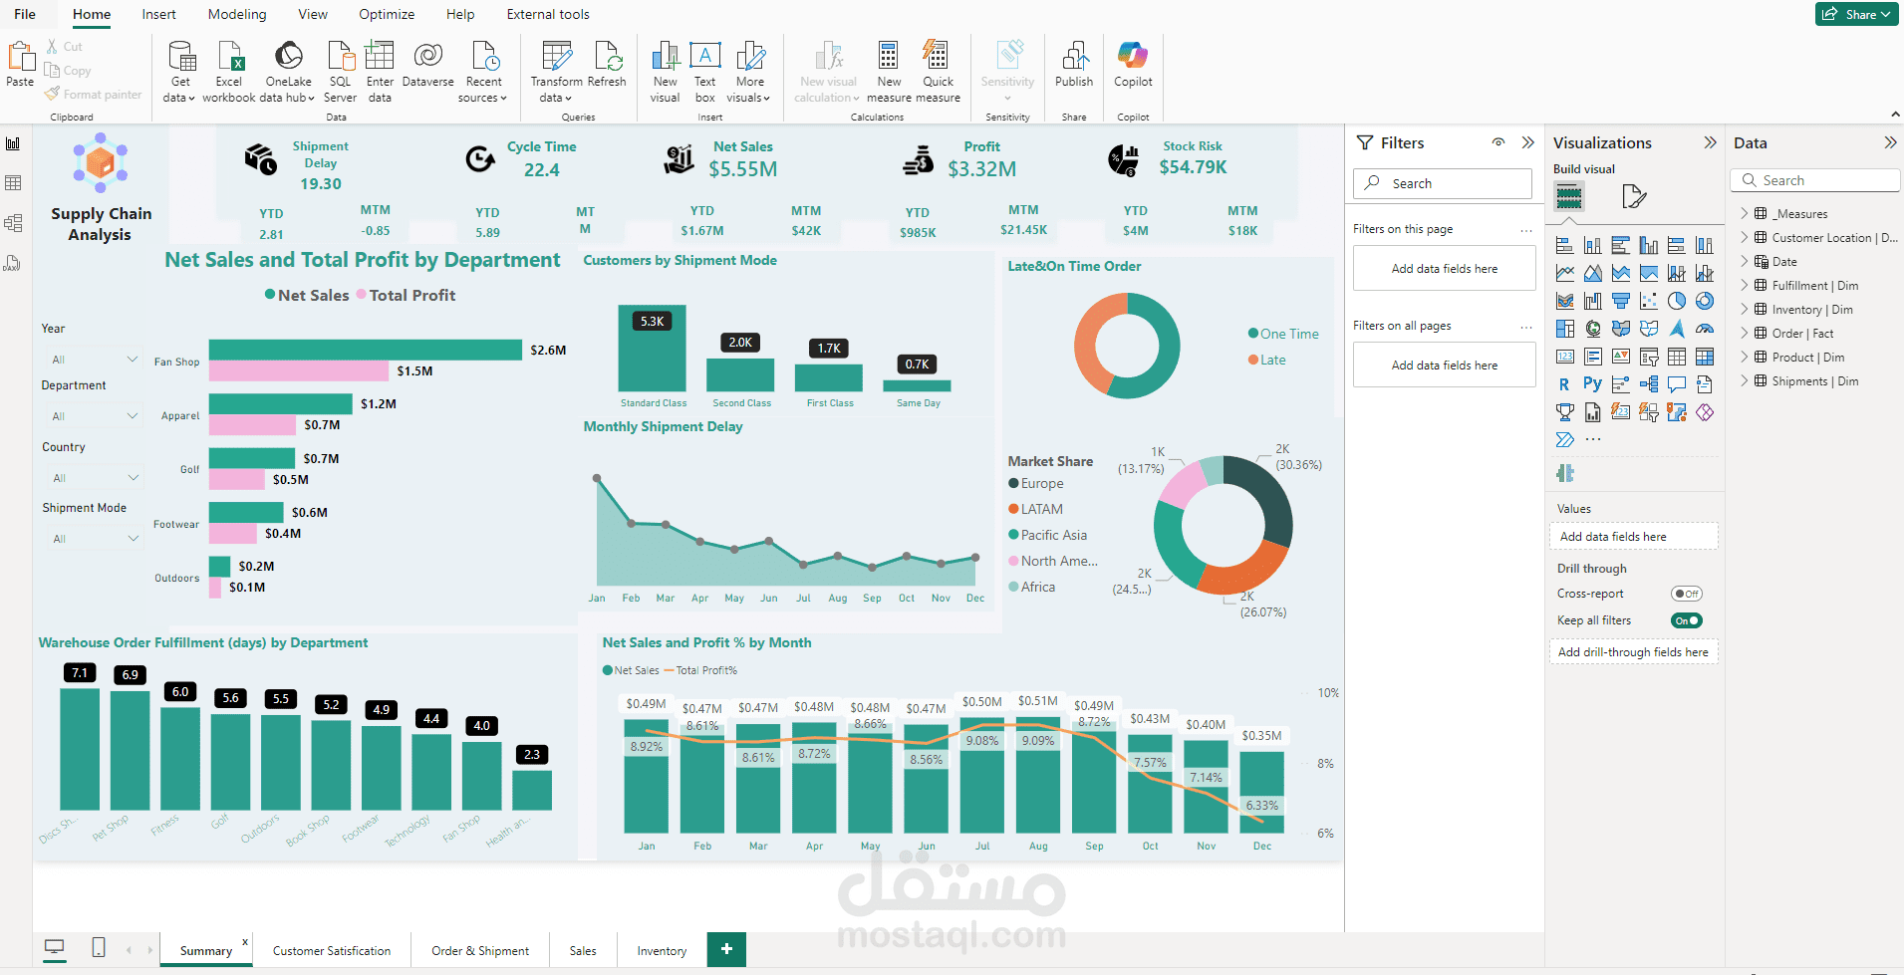Expand the Order | Fact table
The width and height of the screenshot is (1904, 975).
click(1745, 333)
